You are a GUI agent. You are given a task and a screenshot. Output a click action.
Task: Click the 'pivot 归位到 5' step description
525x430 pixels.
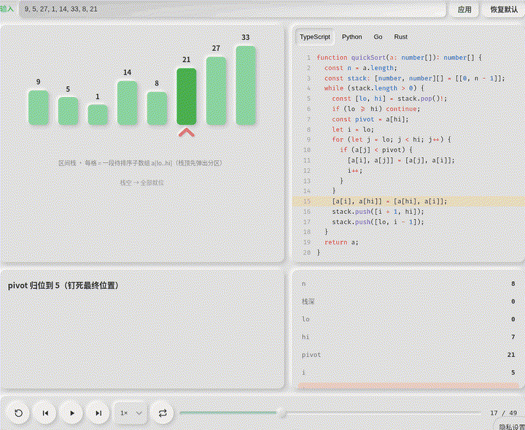pos(63,285)
